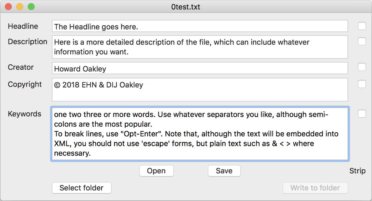Minimize the window using the yellow button
This screenshot has height=201, width=372.
20,6
